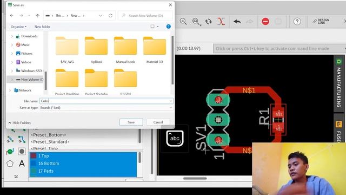Click the blue Bottom layer color swatch
The image size is (346, 195).
34,164
